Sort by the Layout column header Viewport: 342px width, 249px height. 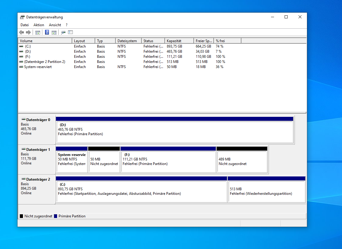tap(84, 41)
